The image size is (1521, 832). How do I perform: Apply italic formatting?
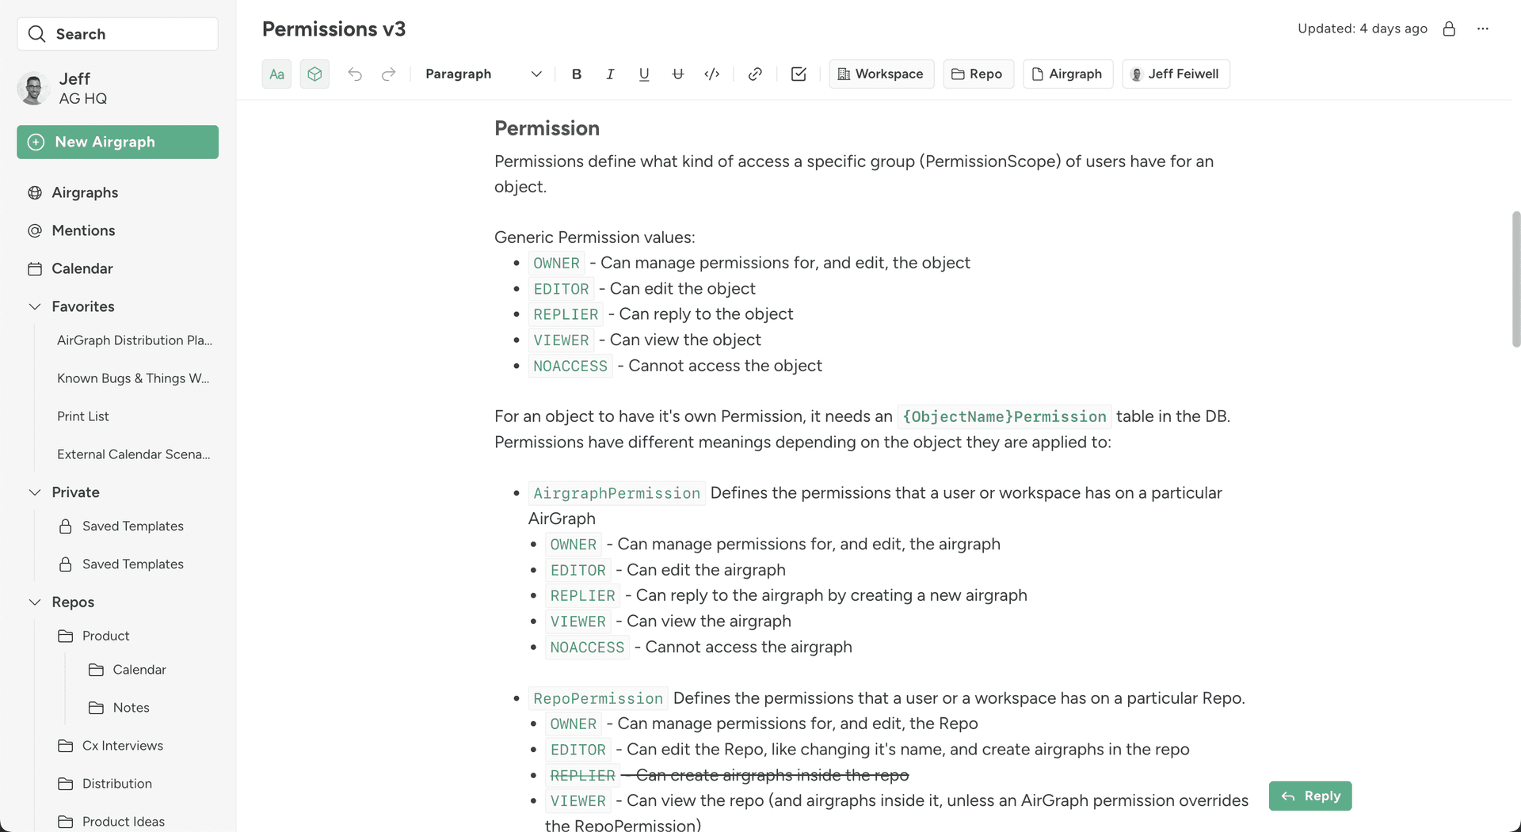610,74
